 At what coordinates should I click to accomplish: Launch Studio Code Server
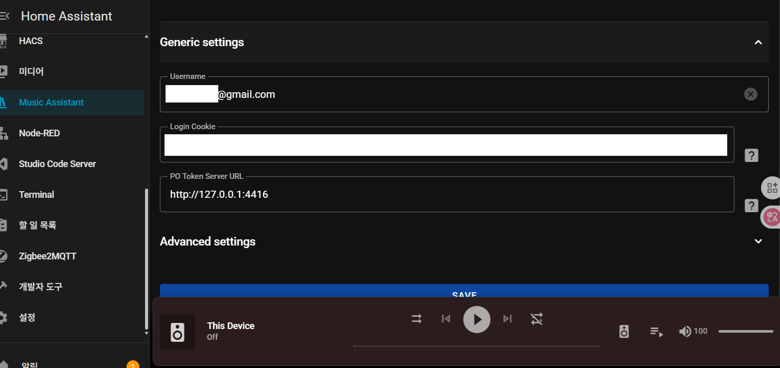point(57,163)
